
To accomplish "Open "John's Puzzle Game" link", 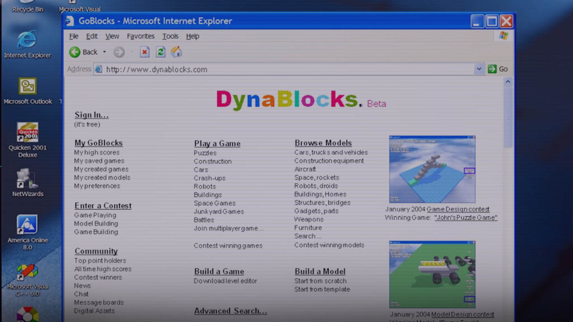I will [x=466, y=217].
